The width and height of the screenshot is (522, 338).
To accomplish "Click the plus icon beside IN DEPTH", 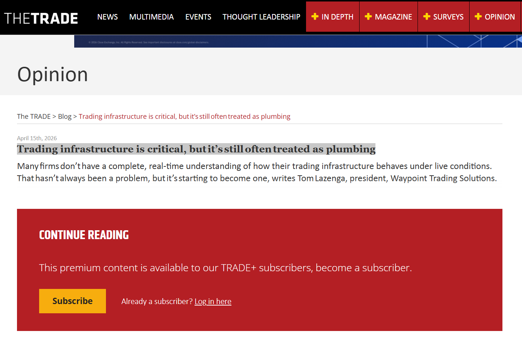I will 315,17.
